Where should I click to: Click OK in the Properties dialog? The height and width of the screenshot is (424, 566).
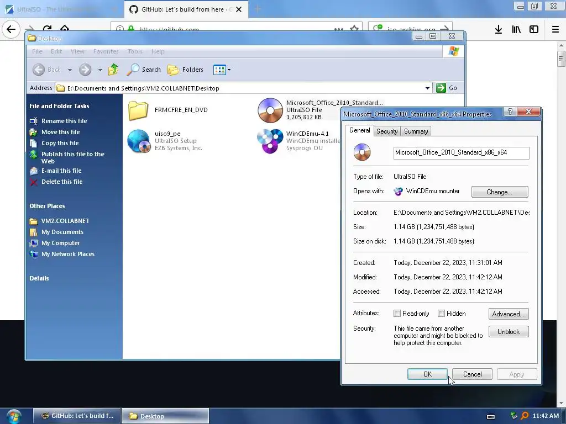427,374
